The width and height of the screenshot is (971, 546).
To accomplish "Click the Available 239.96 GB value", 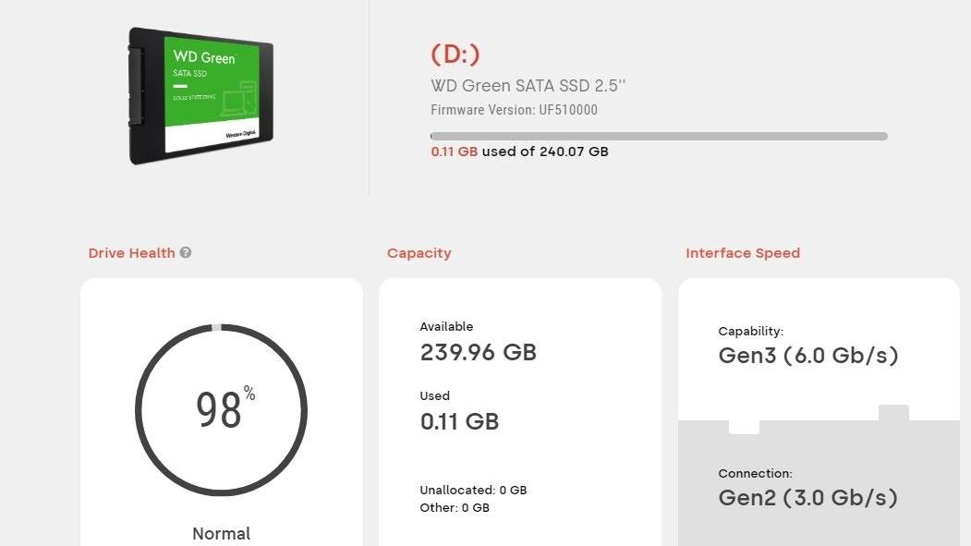I will coord(478,352).
